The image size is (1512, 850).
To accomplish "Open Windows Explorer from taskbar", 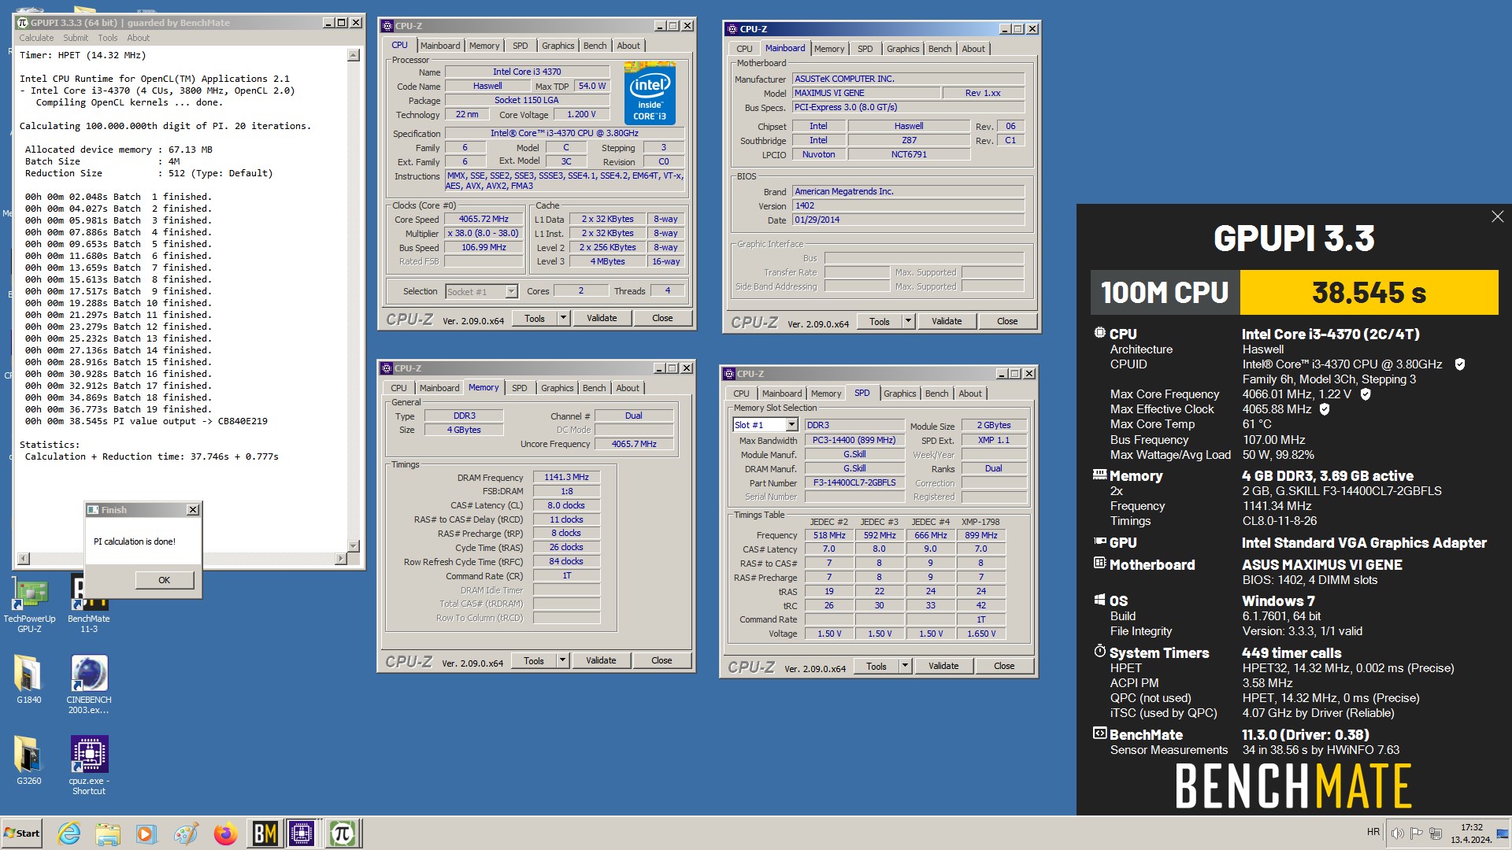I will pyautogui.click(x=108, y=833).
